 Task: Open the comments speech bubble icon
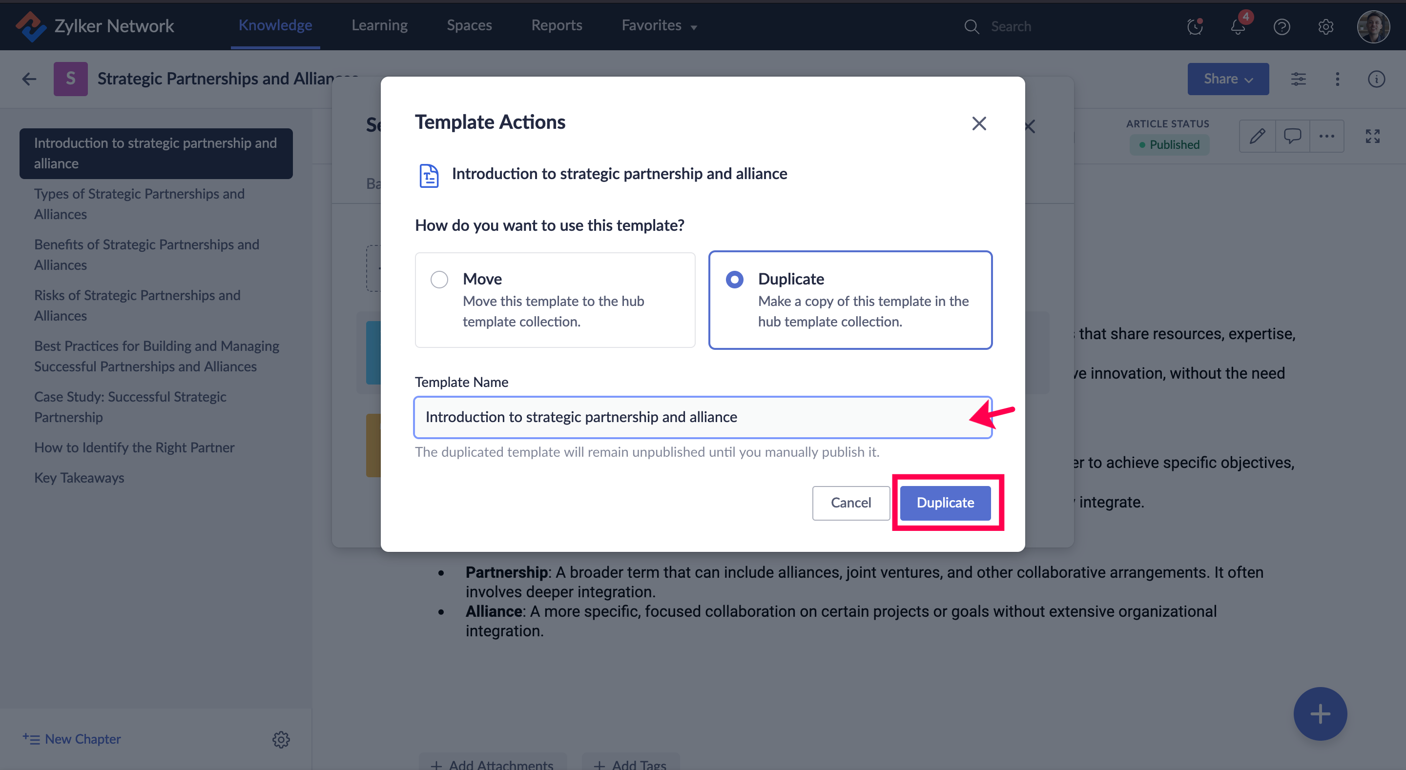pyautogui.click(x=1292, y=136)
